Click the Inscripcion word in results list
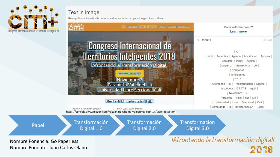 tap(250, 56)
